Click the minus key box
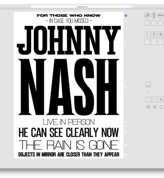The height and width of the screenshot is (178, 164). pos(148,100)
